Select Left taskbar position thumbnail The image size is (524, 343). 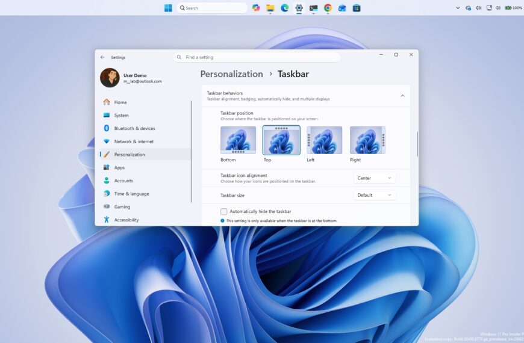click(325, 140)
